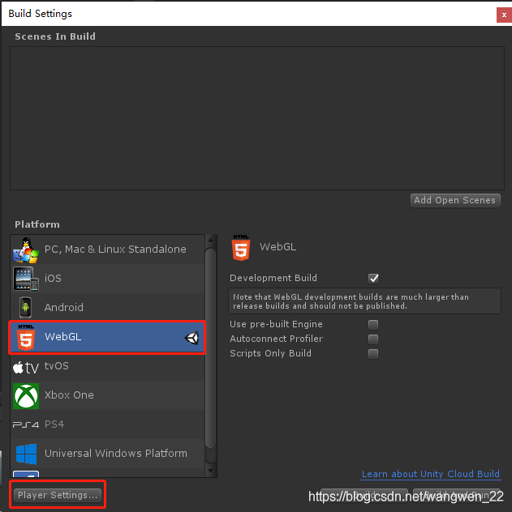Choose tvOS in the platform list
This screenshot has width=512, height=512.
pyautogui.click(x=108, y=366)
